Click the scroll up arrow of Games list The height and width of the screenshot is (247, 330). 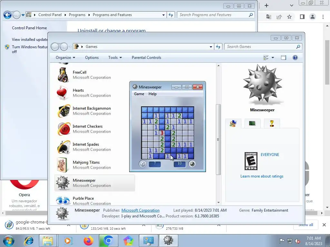click(x=218, y=66)
